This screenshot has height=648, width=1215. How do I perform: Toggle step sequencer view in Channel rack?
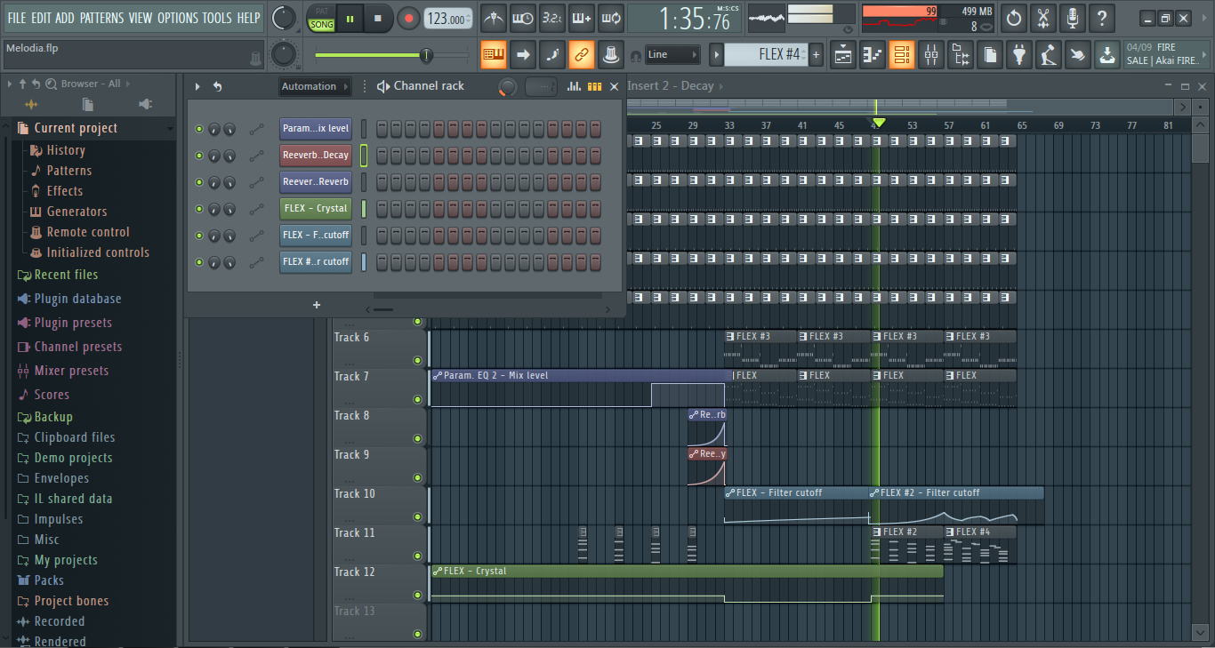click(x=594, y=86)
